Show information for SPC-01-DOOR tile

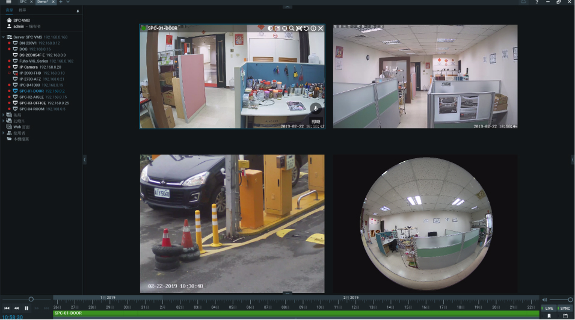point(313,28)
